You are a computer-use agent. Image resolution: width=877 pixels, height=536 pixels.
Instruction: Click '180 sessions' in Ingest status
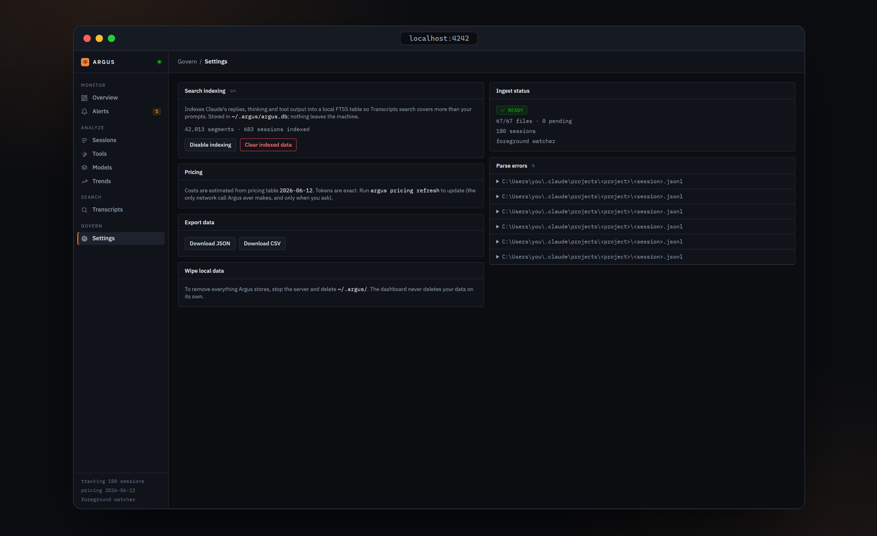[516, 131]
